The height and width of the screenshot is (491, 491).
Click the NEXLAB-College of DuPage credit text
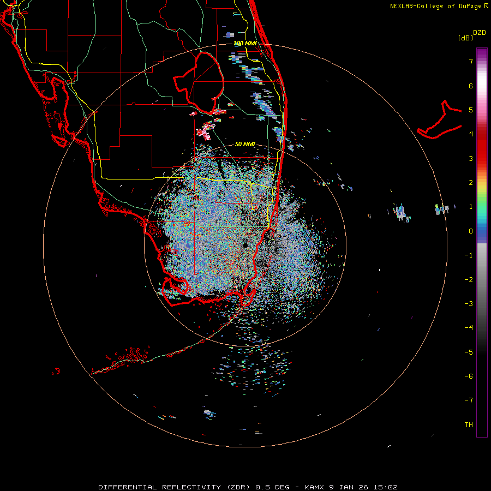435,6
